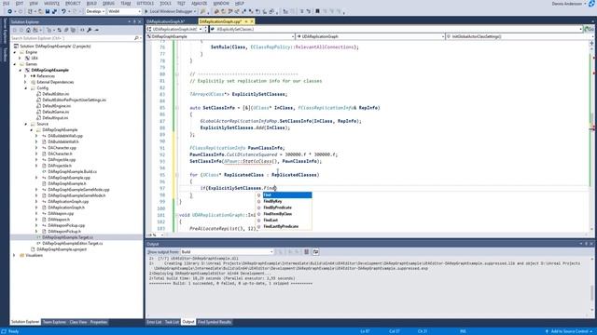Click the Solution Explorer search magnifier icon

click(x=136, y=38)
